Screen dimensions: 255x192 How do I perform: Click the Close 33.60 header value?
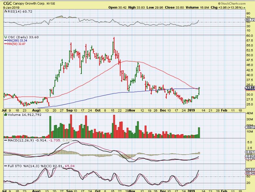click(x=174, y=7)
